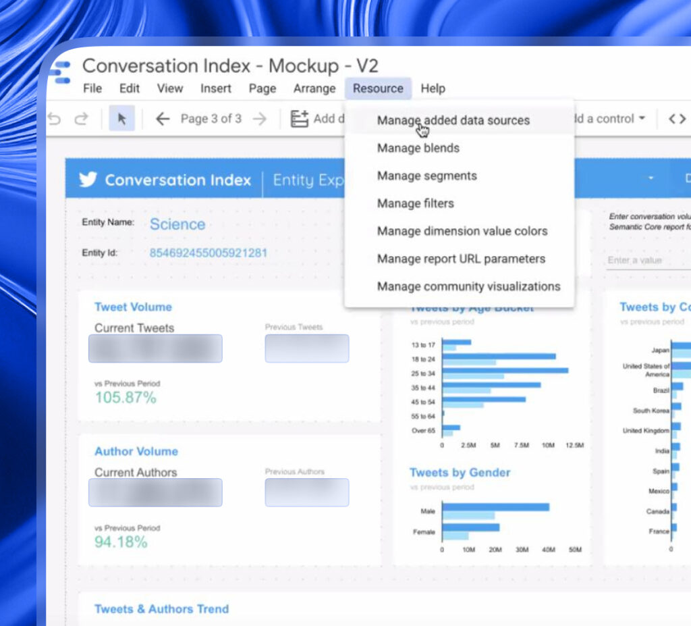Screen dimensions: 691x626
Task: Click the Japan country label
Action: pos(661,350)
